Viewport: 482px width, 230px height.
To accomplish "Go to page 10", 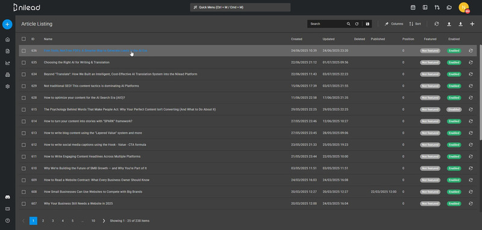I will (93, 221).
